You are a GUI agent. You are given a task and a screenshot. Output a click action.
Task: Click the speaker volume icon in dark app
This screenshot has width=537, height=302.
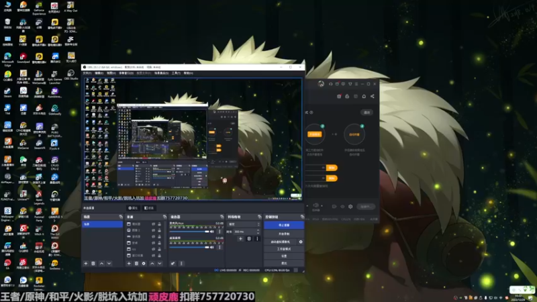[315, 205]
